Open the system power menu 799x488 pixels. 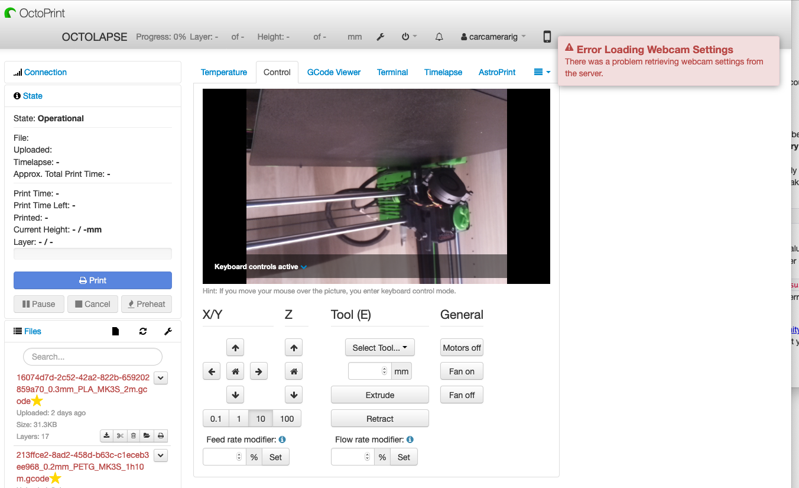click(x=409, y=37)
